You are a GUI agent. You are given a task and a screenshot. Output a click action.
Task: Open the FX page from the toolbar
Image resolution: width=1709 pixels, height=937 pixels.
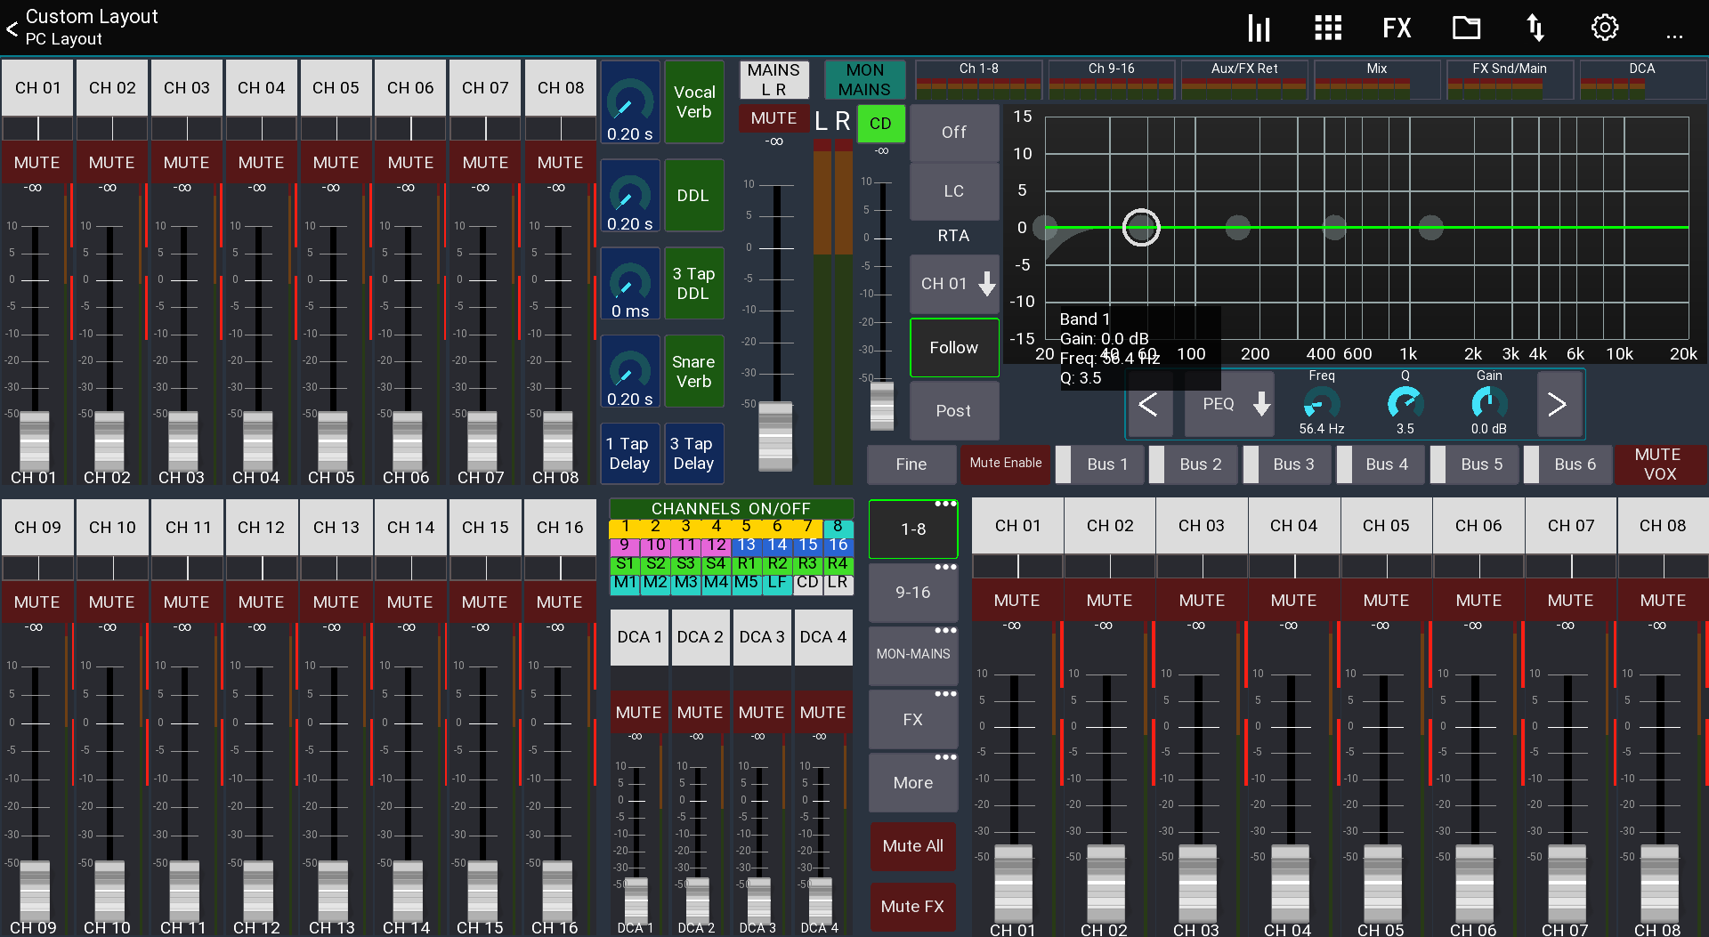[1396, 28]
